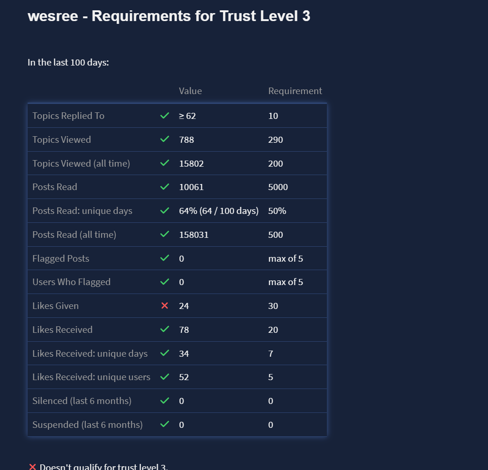This screenshot has width=488, height=470.
Task: Click the checkmark for Posts Read: unique days
Action: coord(164,211)
